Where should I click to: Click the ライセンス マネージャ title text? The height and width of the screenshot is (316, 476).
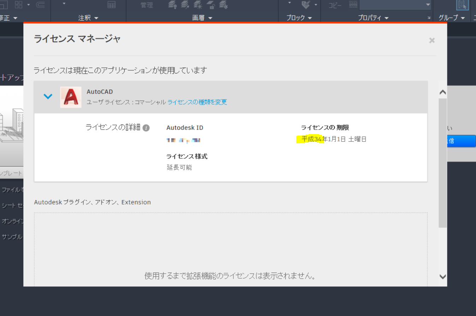click(77, 38)
